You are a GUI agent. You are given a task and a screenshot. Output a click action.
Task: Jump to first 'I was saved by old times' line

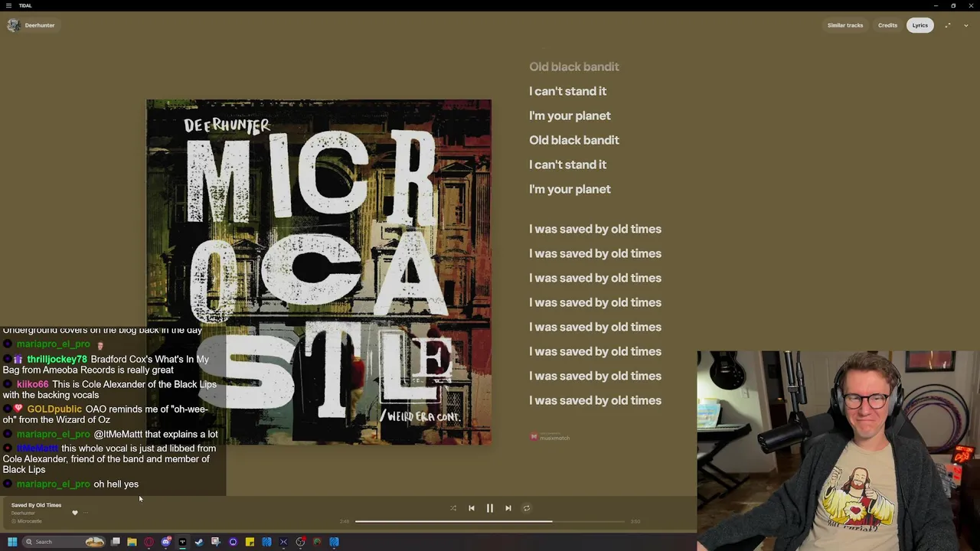[x=595, y=229]
